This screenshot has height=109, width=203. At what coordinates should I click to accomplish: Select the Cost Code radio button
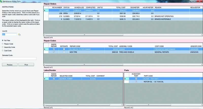[x=3, y=51]
